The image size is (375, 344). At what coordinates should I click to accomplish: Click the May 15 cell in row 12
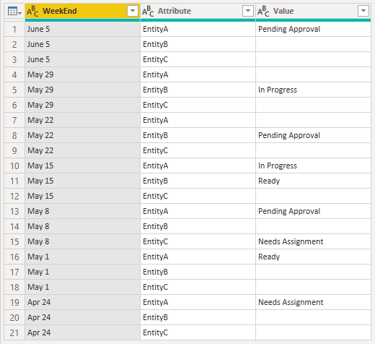(82, 197)
